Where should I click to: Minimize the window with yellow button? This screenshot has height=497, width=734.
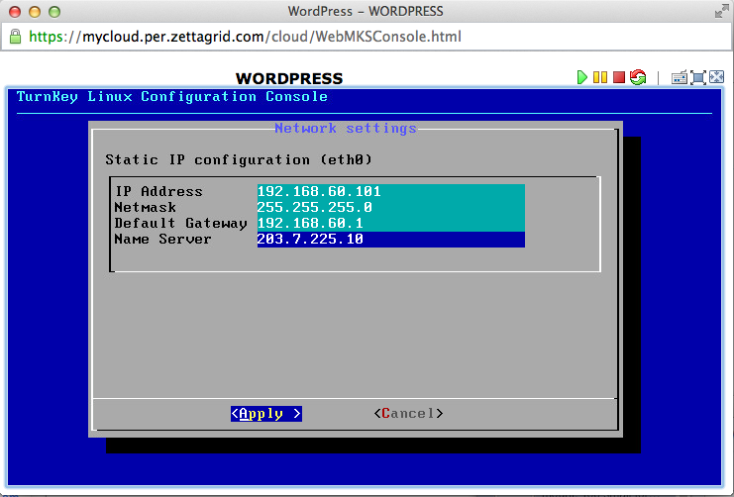[35, 12]
